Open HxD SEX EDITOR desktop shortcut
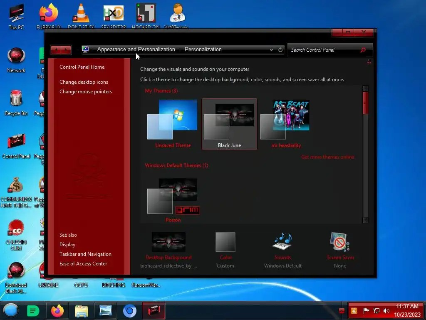 tap(114, 16)
